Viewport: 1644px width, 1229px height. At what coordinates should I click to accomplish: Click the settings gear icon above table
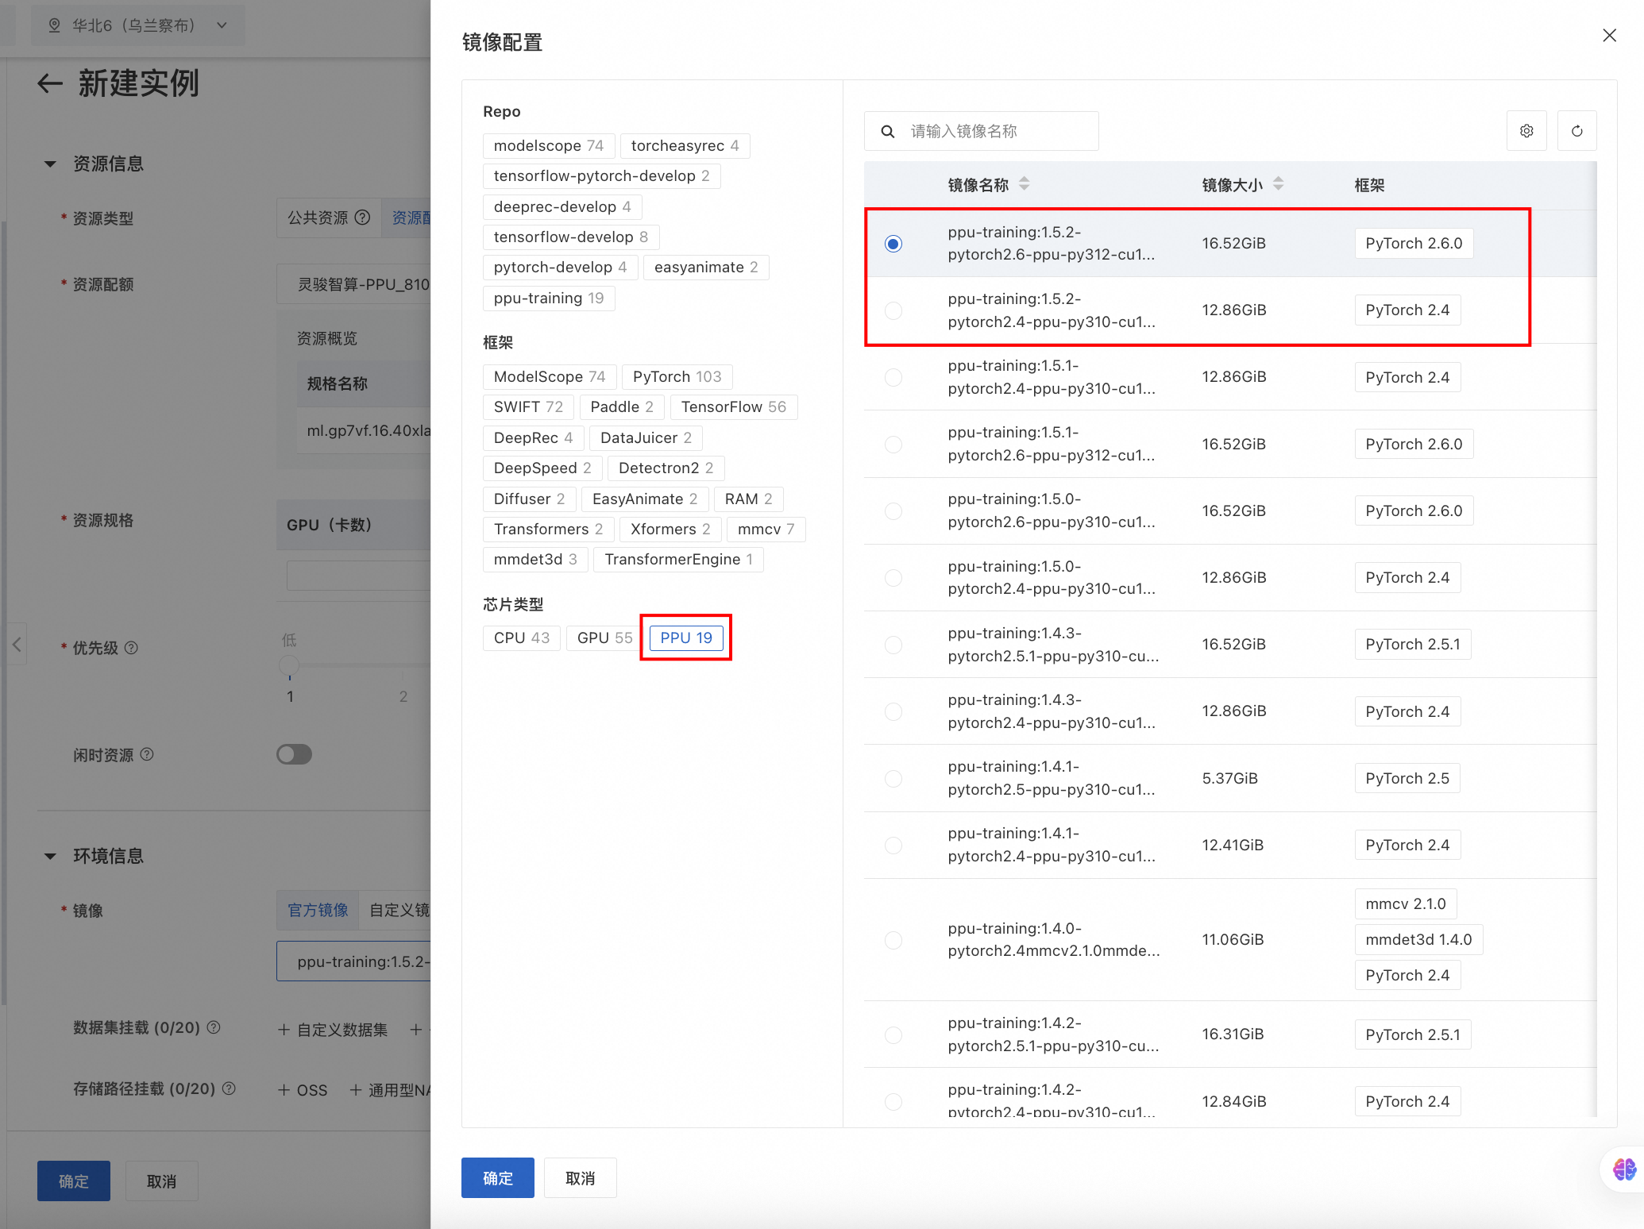click(x=1526, y=131)
